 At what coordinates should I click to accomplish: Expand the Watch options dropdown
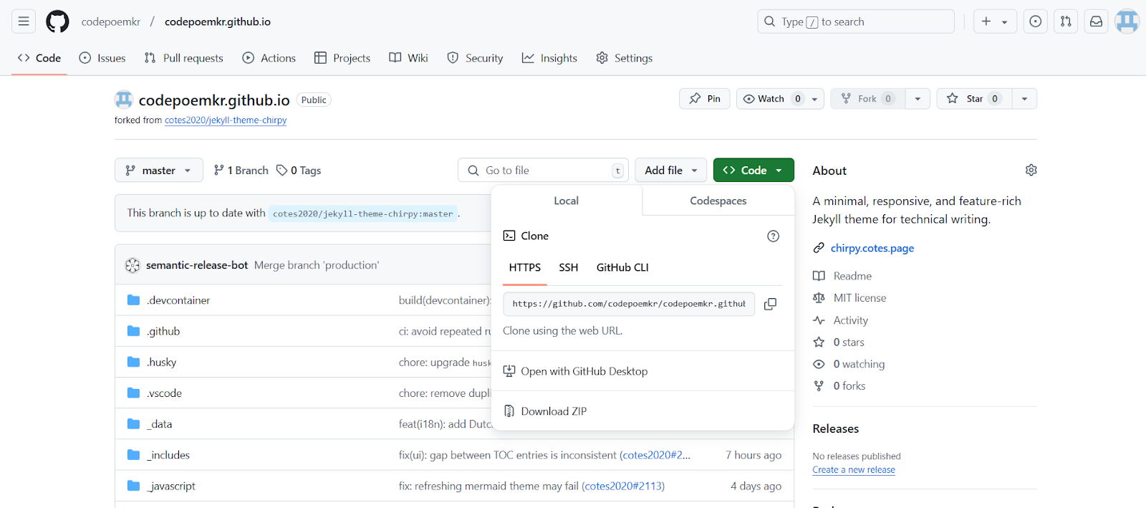pyautogui.click(x=814, y=99)
